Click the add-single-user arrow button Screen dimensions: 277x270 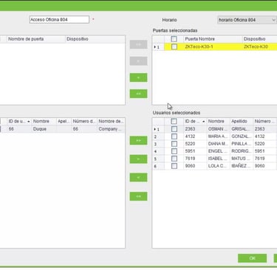(x=138, y=159)
